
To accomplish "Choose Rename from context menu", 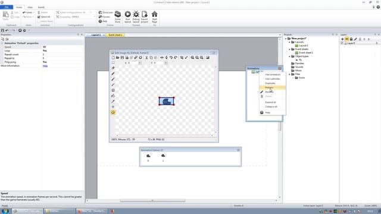I will click(x=273, y=92).
